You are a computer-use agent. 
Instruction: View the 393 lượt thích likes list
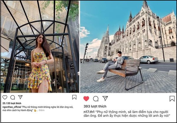(95, 106)
